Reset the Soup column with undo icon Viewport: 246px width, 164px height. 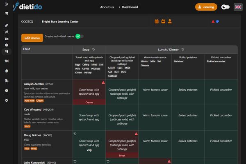pos(93,50)
